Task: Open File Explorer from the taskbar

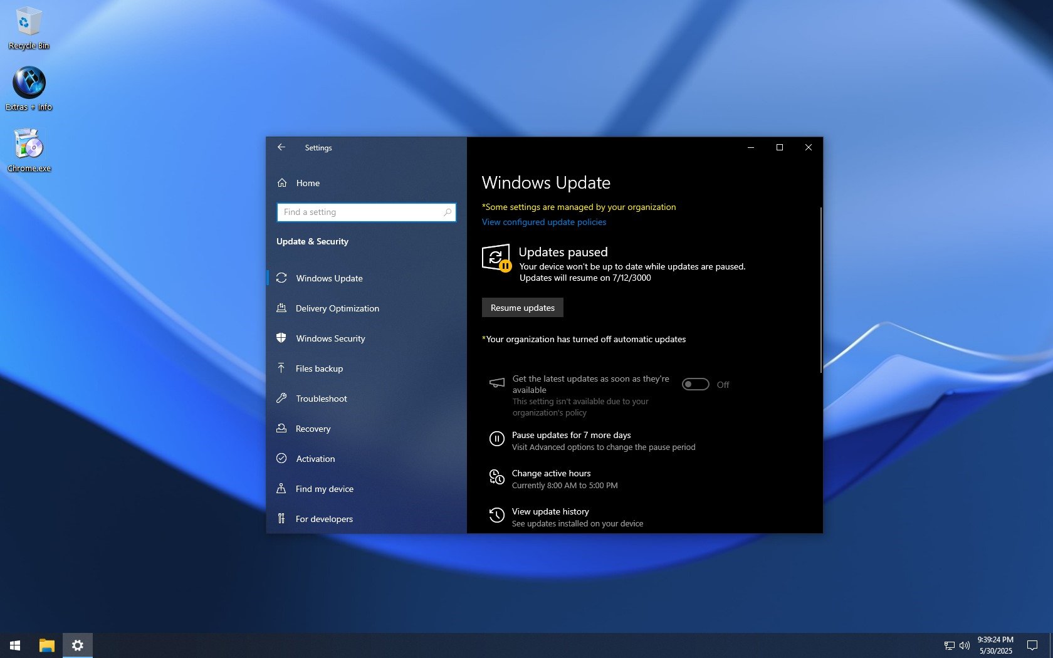Action: (47, 645)
